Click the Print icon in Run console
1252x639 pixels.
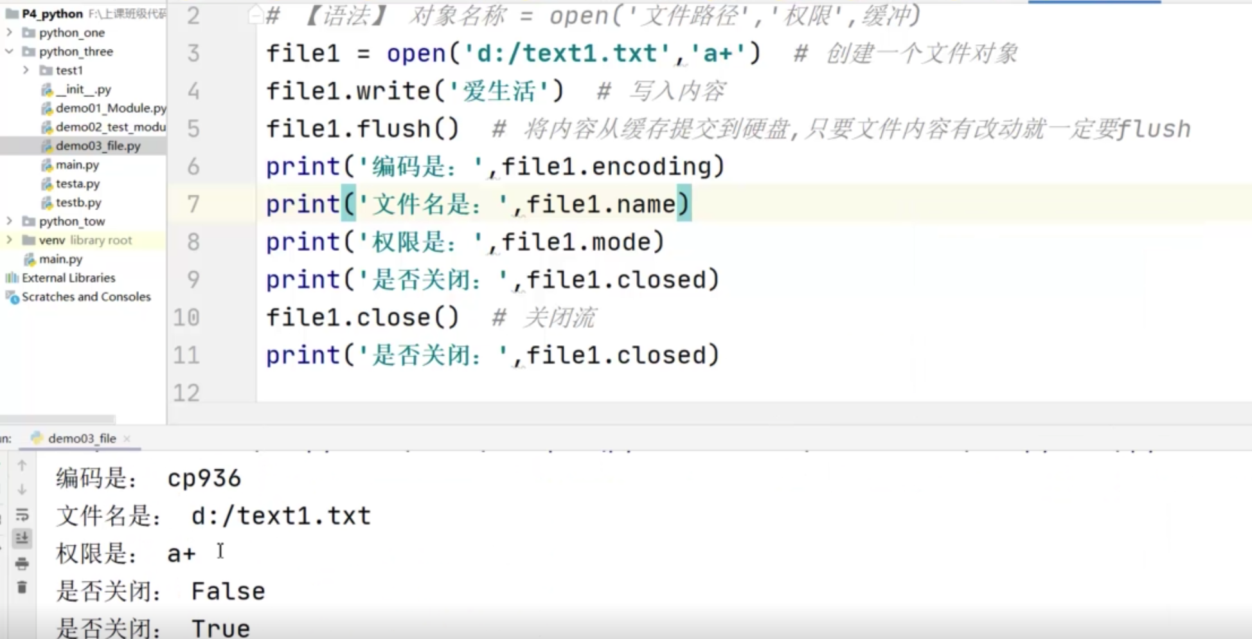click(22, 564)
